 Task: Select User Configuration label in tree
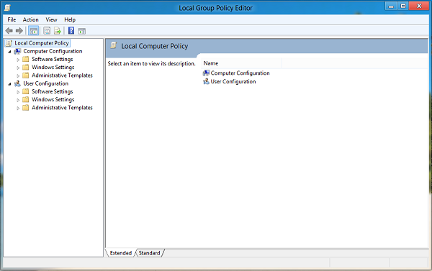pos(46,83)
